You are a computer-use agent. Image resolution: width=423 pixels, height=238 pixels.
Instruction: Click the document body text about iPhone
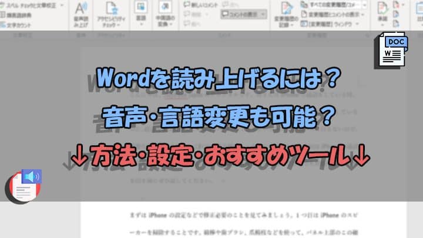[244, 224]
